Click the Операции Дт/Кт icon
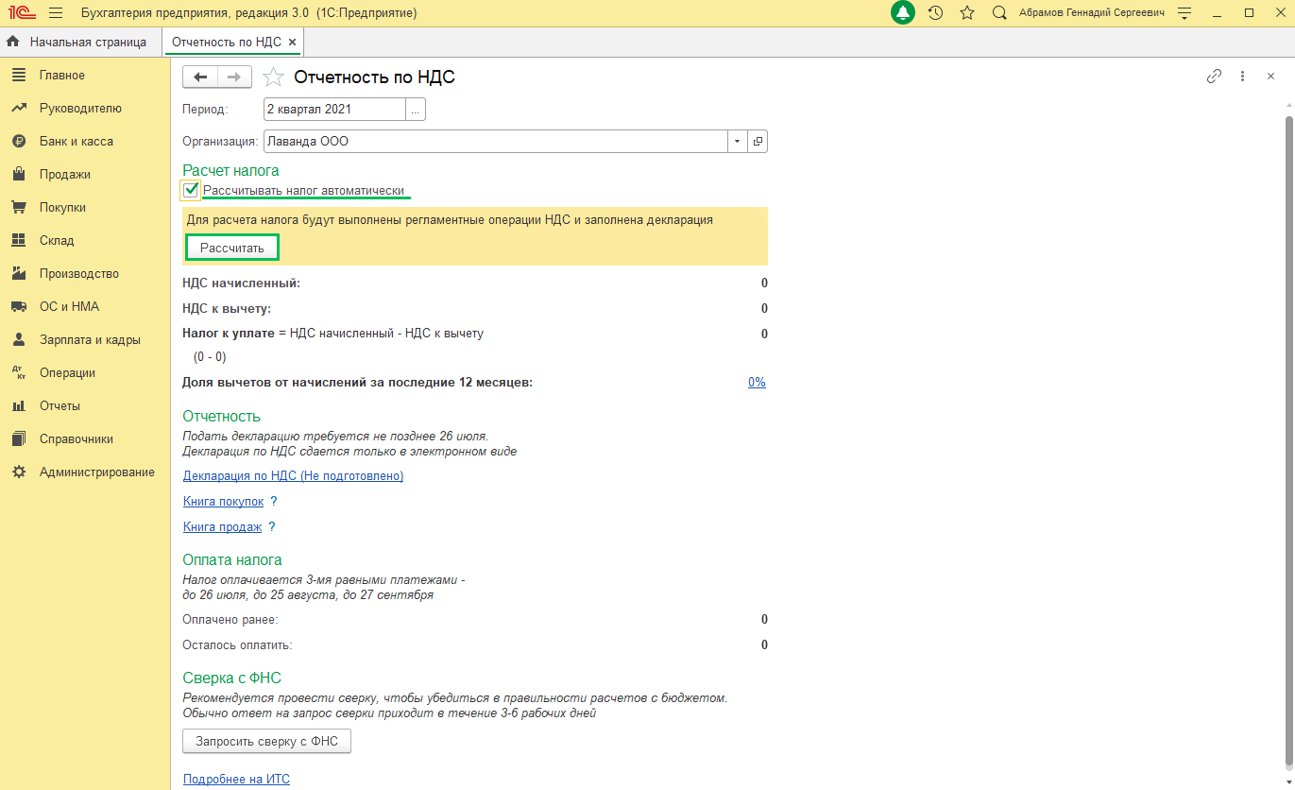The height and width of the screenshot is (790, 1295). [x=18, y=372]
